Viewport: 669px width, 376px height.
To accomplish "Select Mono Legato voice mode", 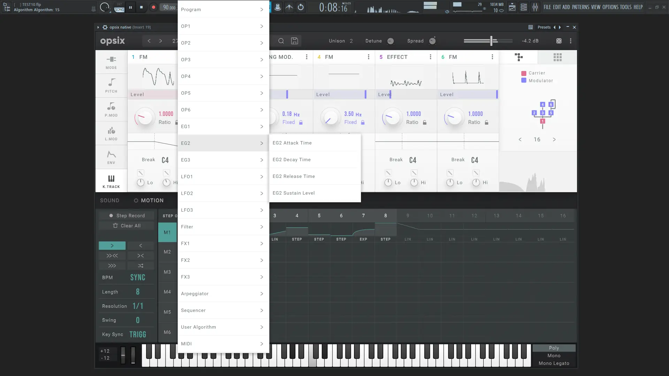I will pos(554,363).
